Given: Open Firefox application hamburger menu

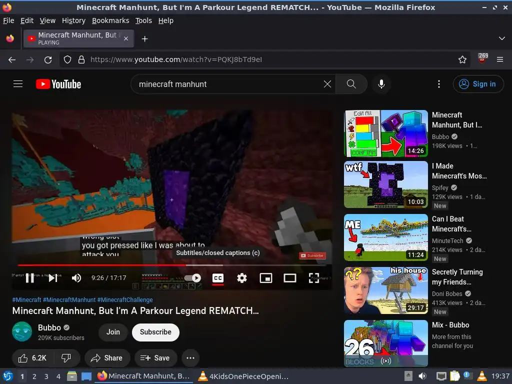Looking at the screenshot, I should [x=500, y=60].
